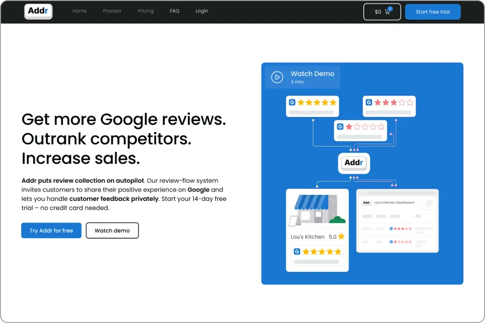
Task: Select the five-star Google review card at top
Action: (312, 106)
